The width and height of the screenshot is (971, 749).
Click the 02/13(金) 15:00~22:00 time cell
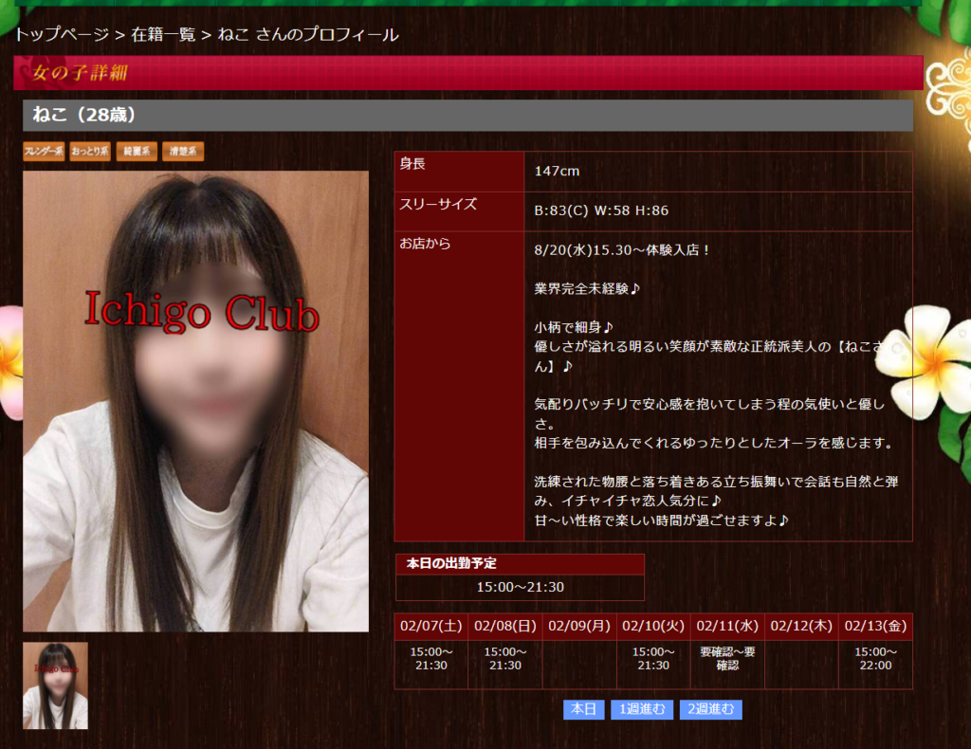[x=875, y=659]
